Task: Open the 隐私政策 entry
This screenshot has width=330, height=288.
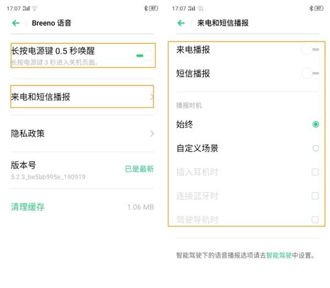Action: pyautogui.click(x=82, y=134)
